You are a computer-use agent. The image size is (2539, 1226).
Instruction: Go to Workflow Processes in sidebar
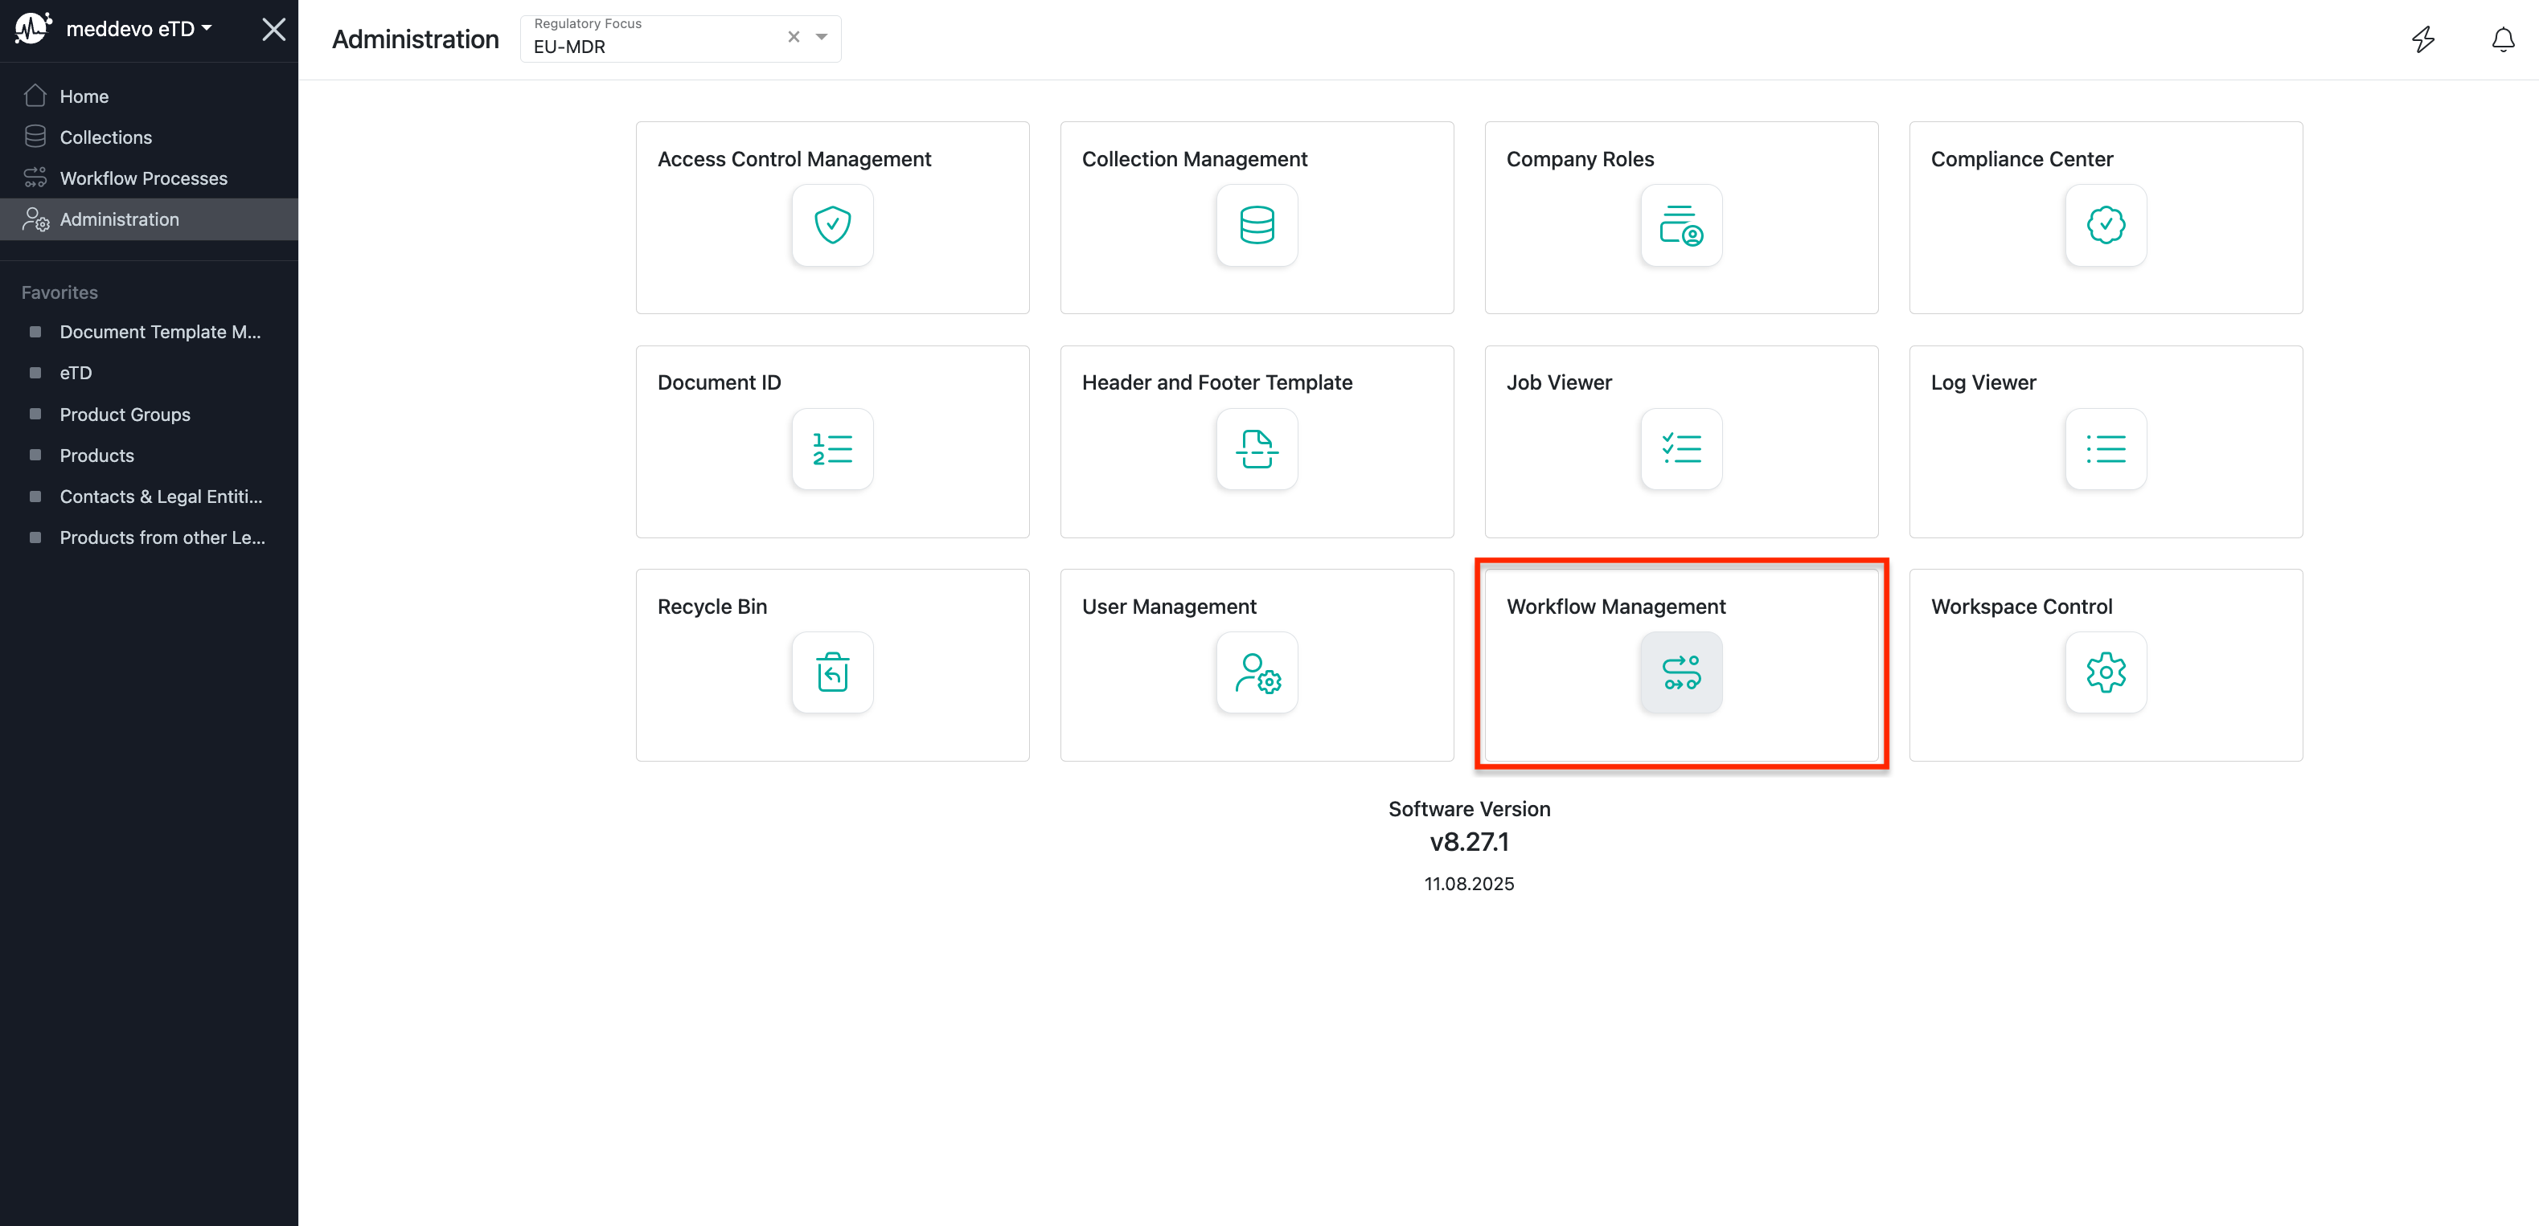pos(149,178)
